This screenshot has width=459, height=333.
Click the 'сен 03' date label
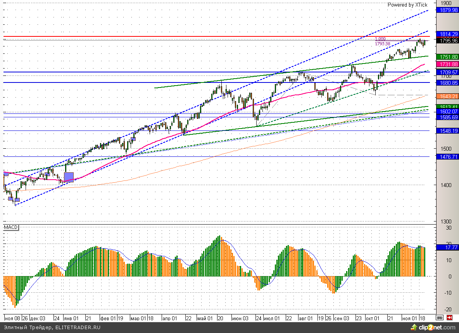342,318
